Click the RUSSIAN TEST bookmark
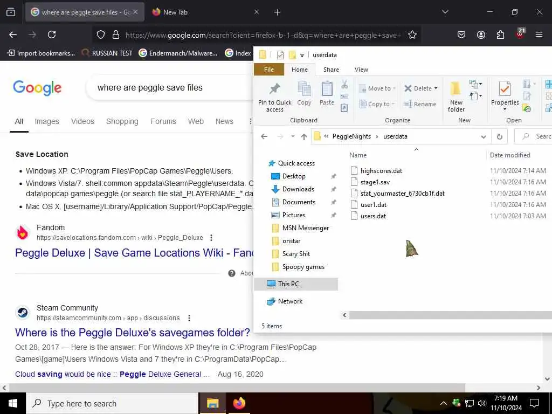Screen dimensions: 552x414 tap(107, 53)
